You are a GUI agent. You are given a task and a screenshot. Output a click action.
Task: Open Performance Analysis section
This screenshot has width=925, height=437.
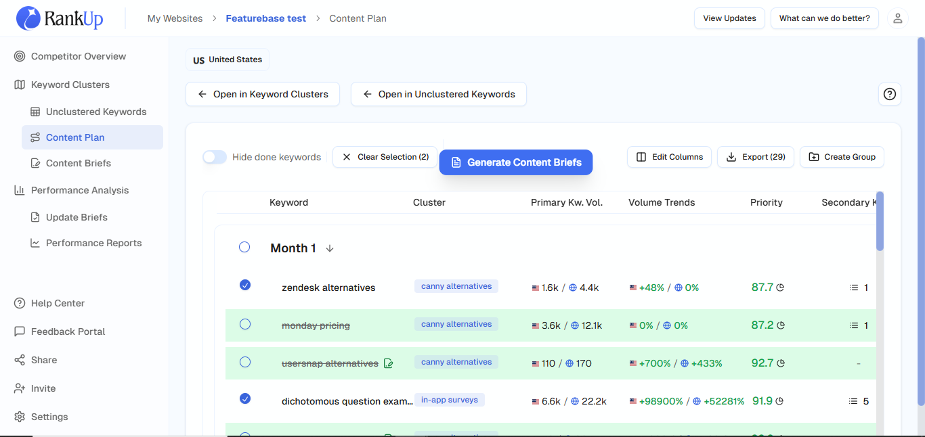pyautogui.click(x=80, y=190)
